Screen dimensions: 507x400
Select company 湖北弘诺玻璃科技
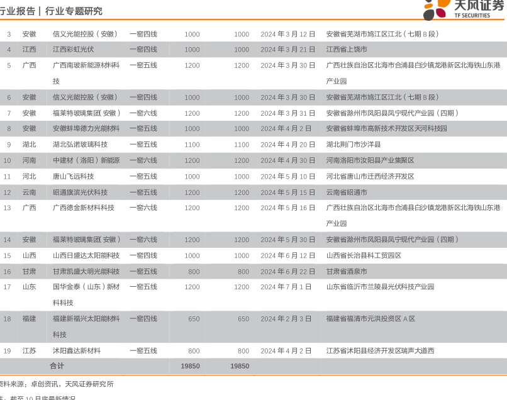pos(80,145)
